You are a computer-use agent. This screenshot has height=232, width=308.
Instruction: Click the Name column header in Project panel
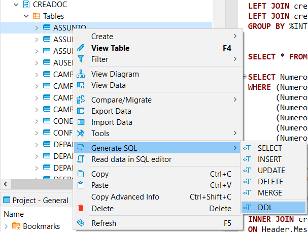pos(14,214)
